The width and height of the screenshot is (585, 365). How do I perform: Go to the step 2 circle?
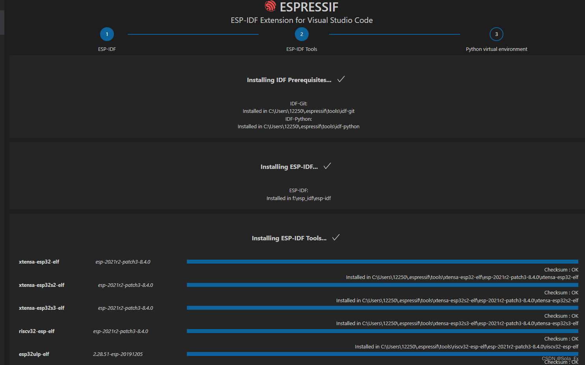(302, 34)
